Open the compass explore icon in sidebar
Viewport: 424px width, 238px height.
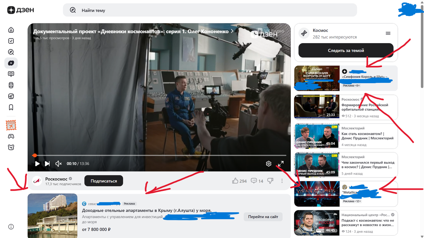pos(11,52)
